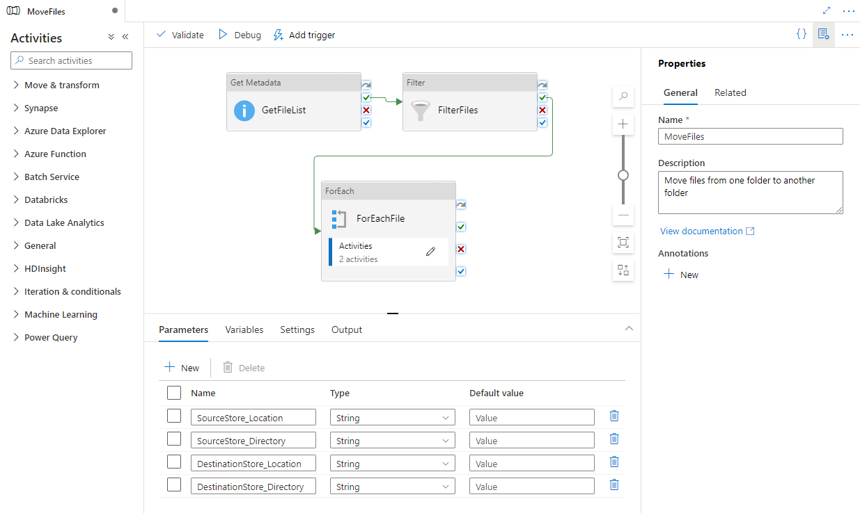This screenshot has width=860, height=513.
Task: Open the pencil icon to edit ForEach activities
Action: (430, 252)
